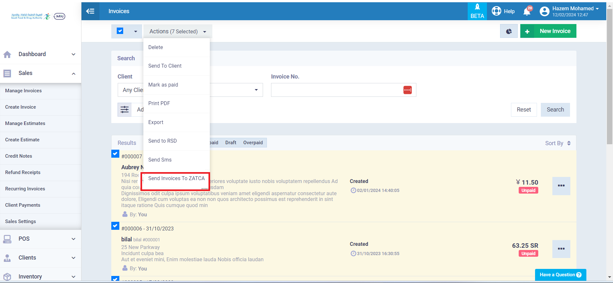Click the advanced filter sliders icon
Screen dimensions: 613x283
(124, 110)
